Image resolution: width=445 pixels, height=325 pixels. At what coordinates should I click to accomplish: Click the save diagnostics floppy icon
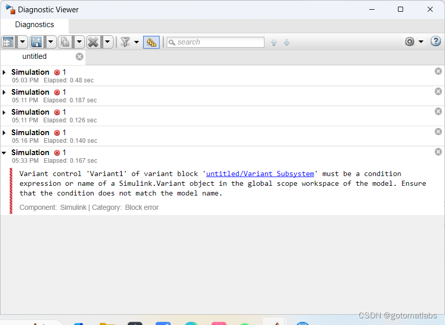pyautogui.click(x=37, y=42)
